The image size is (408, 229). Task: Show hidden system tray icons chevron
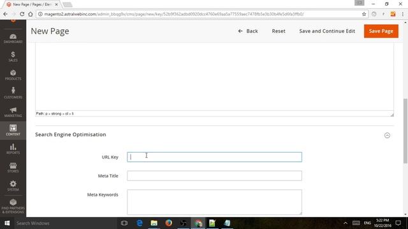346,223
